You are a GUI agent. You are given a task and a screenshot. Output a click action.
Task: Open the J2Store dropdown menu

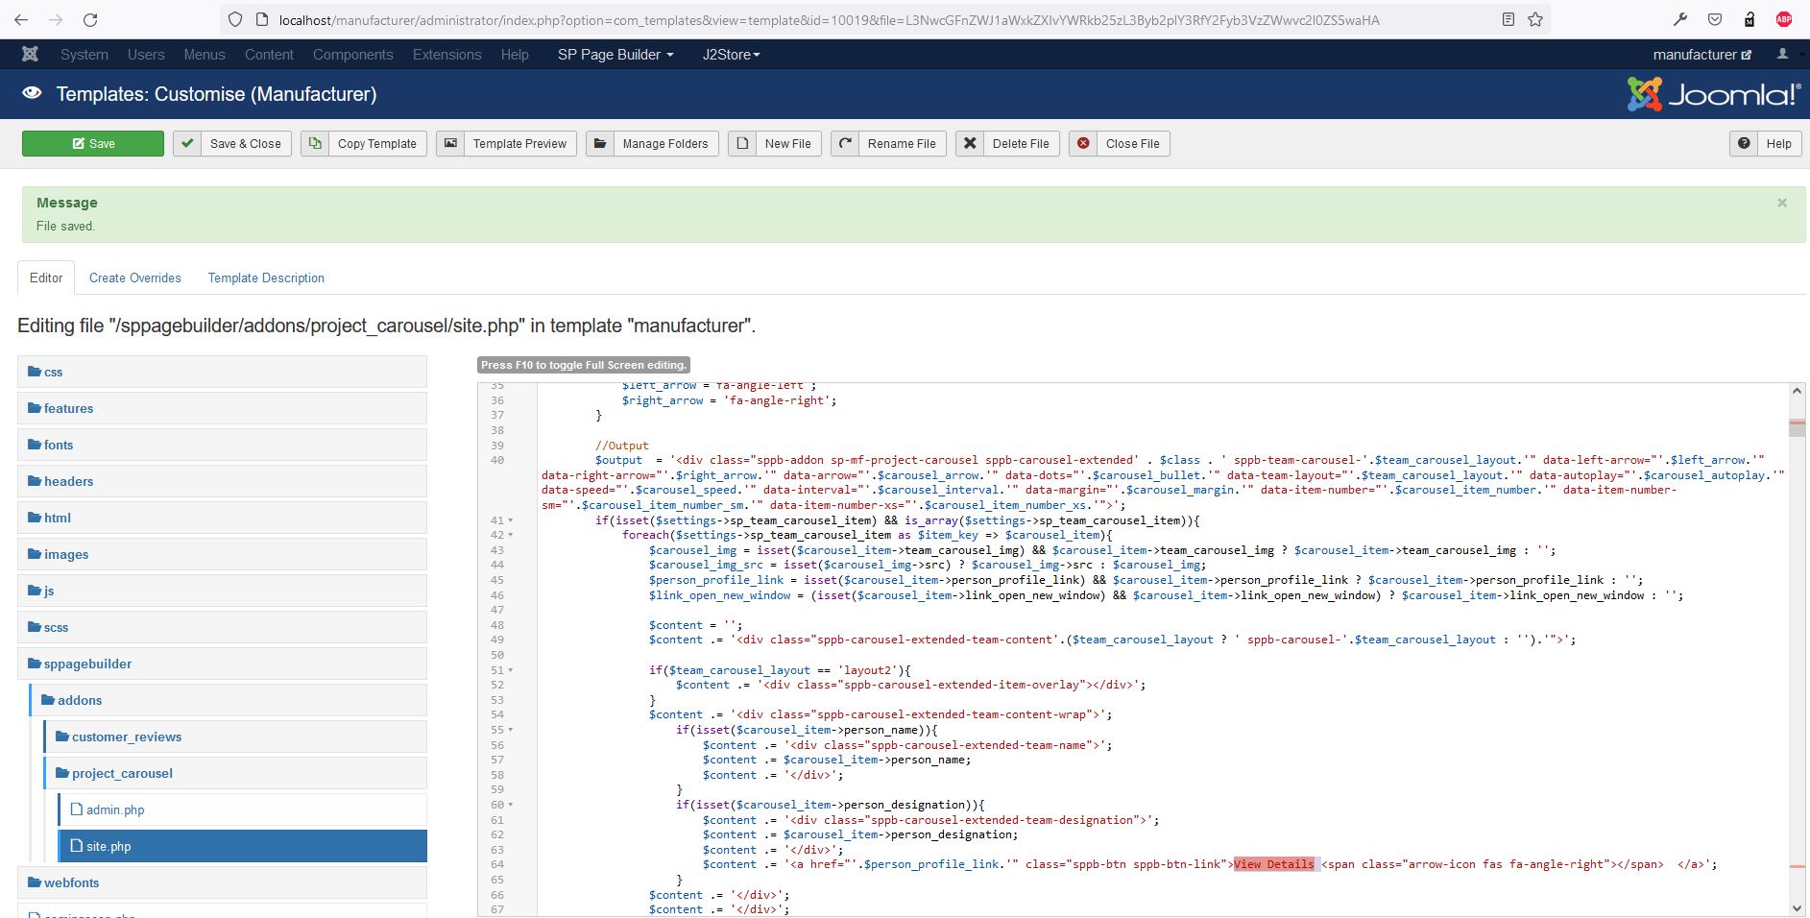point(731,55)
